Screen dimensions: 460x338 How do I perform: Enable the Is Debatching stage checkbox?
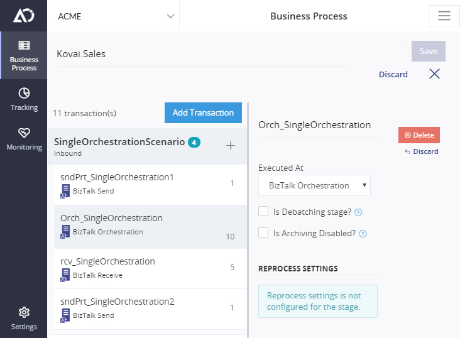point(263,211)
